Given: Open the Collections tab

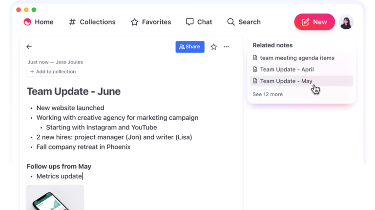Looking at the screenshot, I should pos(92,22).
